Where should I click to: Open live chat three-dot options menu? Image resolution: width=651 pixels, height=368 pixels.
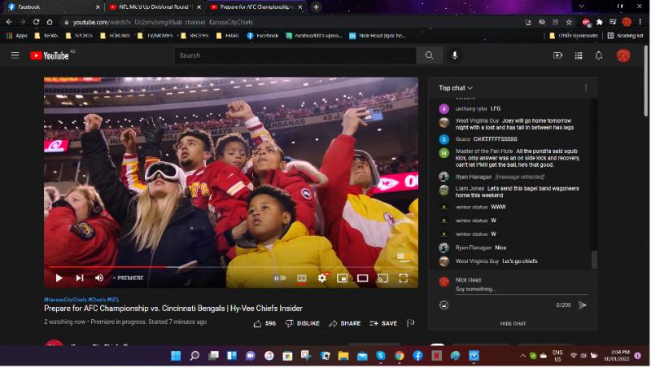point(586,88)
